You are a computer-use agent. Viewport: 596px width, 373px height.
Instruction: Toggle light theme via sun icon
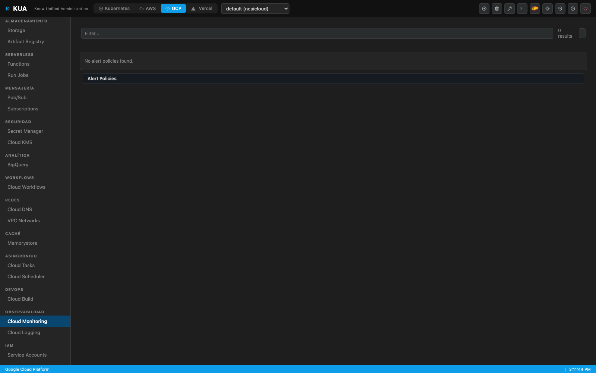548,9
